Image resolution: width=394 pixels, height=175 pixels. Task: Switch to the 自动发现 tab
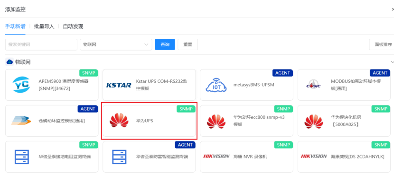click(73, 26)
